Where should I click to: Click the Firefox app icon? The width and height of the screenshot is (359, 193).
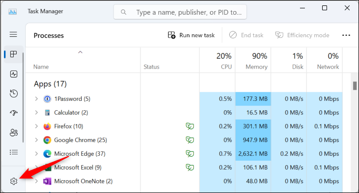tap(47, 126)
